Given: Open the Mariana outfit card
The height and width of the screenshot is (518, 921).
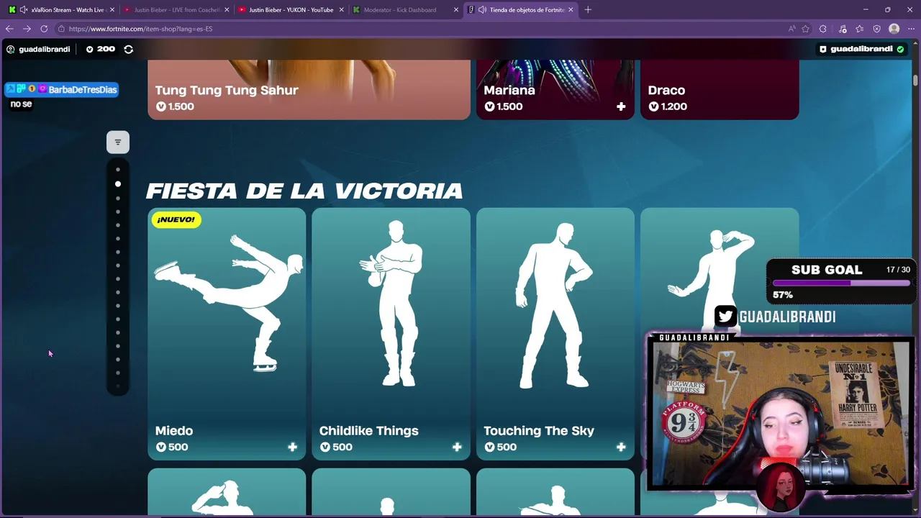Looking at the screenshot, I should tap(555, 90).
